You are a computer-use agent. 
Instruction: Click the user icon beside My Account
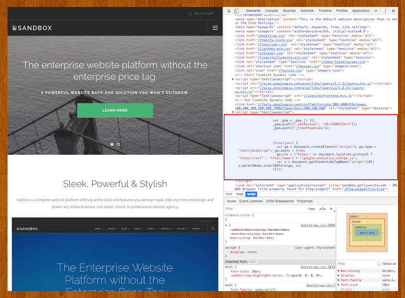pos(190,13)
